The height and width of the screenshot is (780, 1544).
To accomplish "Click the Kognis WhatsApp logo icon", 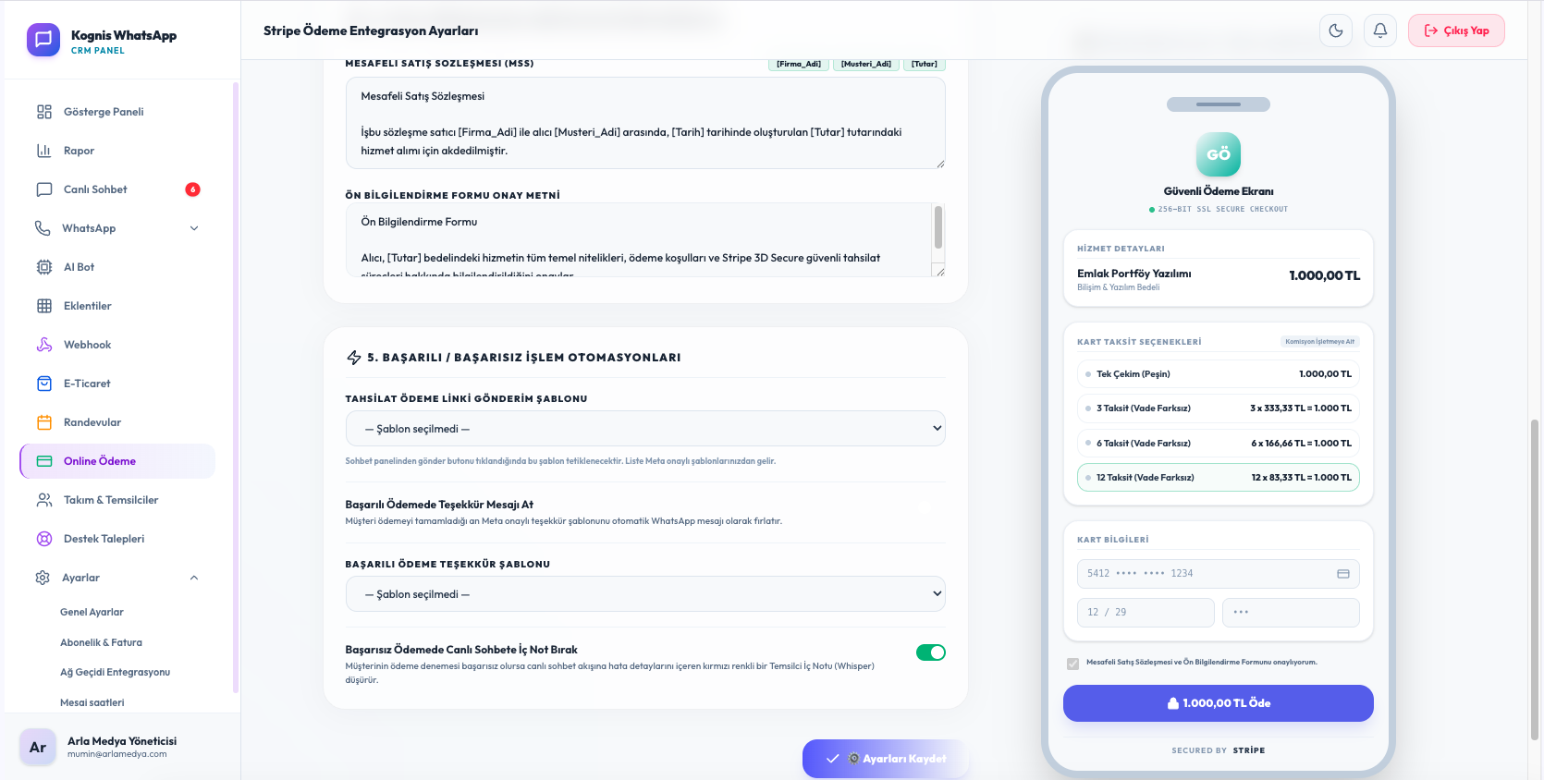I will point(43,40).
